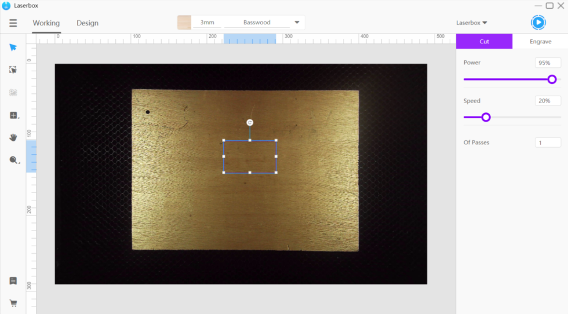
Task: Open the Laserbox device dropdown
Action: click(x=471, y=23)
